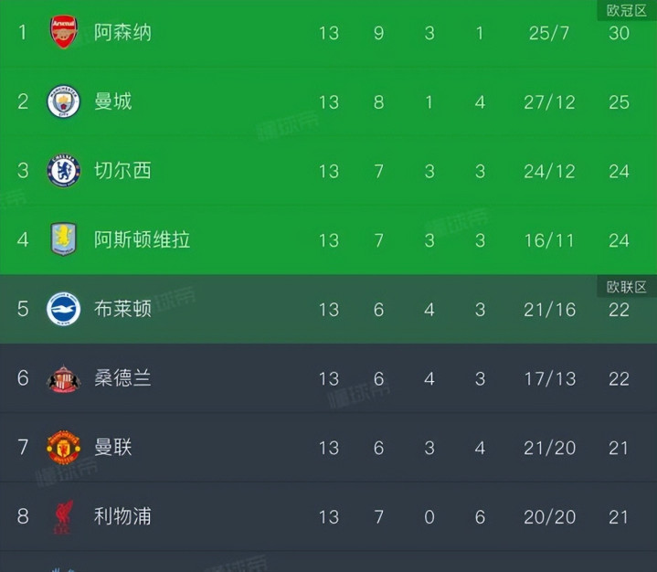Click the Manchester City club crest

[x=64, y=101]
